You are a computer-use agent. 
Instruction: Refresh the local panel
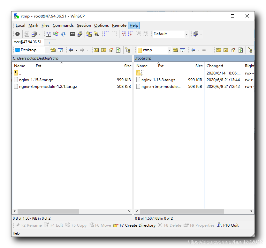(x=118, y=50)
